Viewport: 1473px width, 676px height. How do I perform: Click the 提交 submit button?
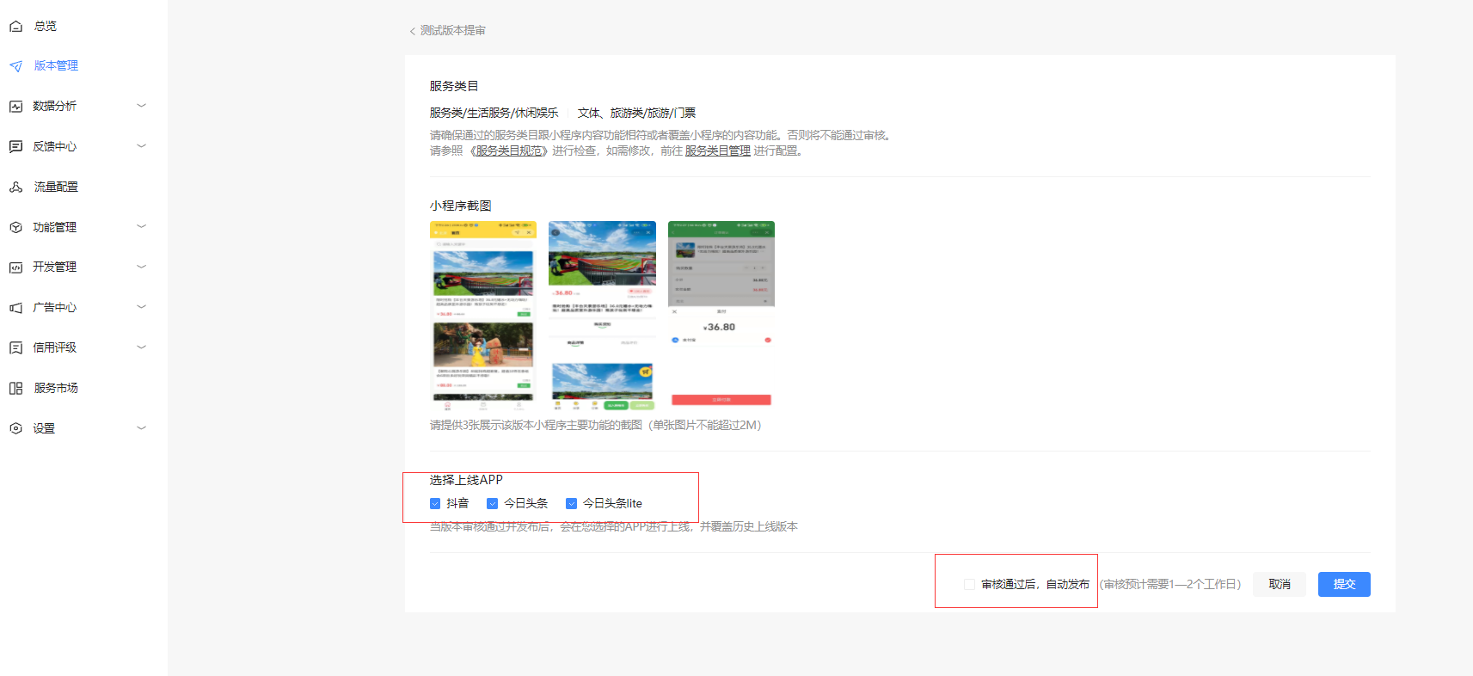point(1344,585)
